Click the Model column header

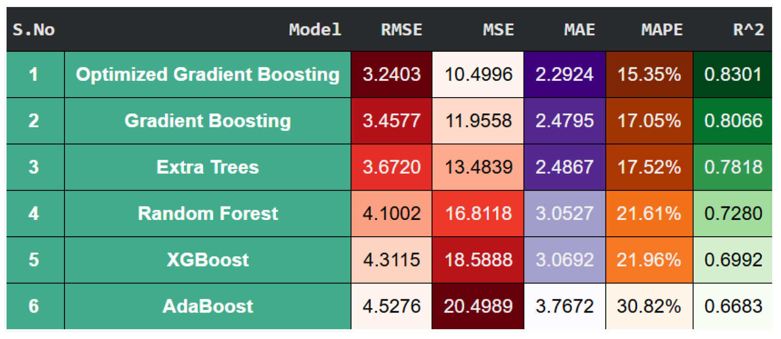[x=315, y=30]
